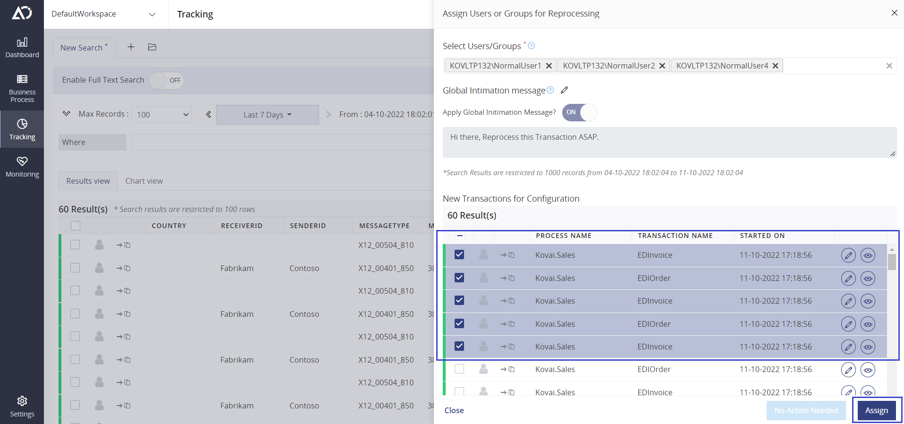Toggle Enable Full Text Search switch
Screen dimensions: 904x424
coord(167,80)
